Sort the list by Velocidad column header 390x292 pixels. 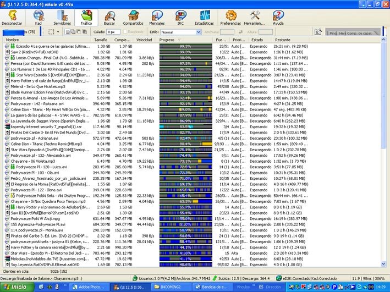pos(144,40)
